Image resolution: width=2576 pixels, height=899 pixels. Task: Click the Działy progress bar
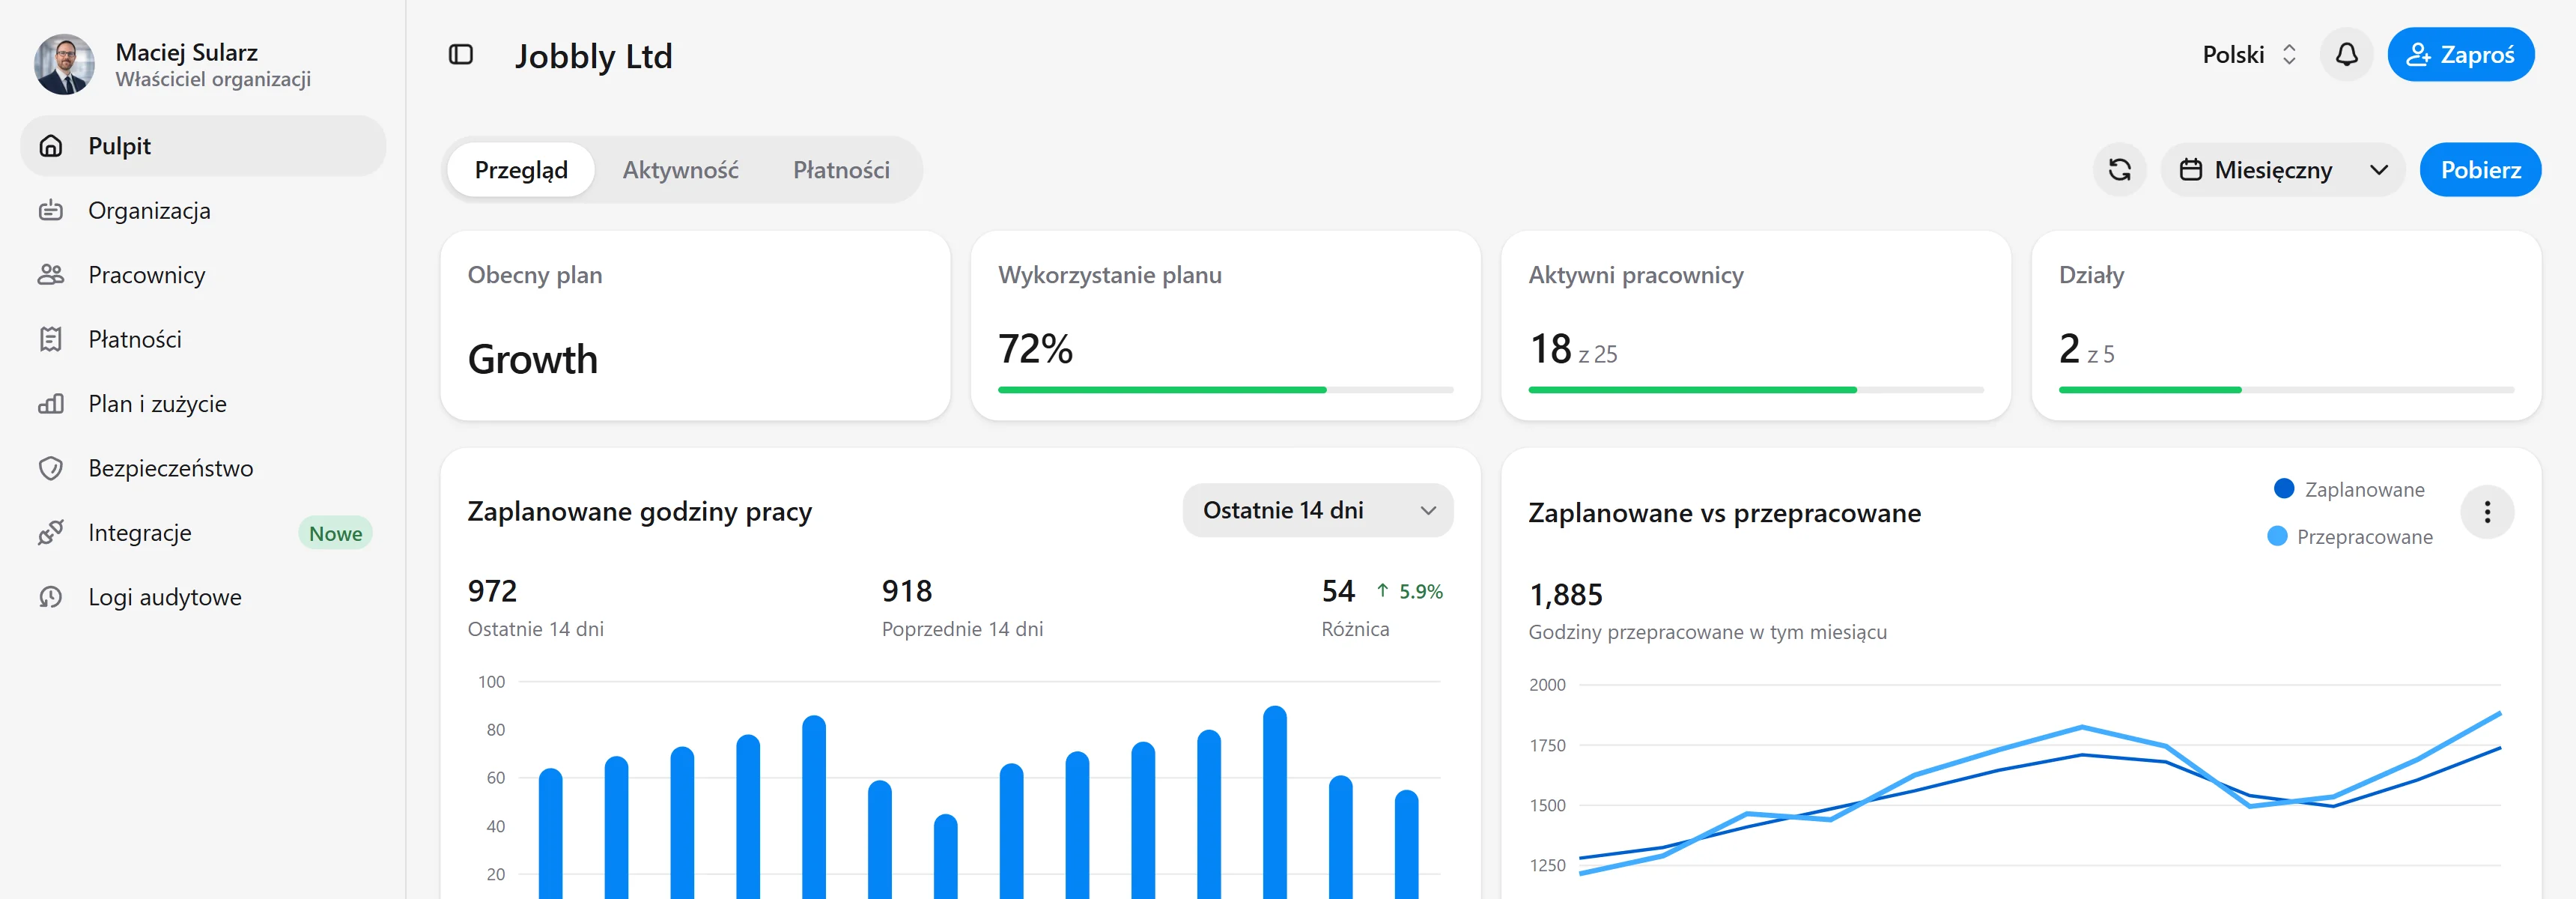coord(2286,390)
